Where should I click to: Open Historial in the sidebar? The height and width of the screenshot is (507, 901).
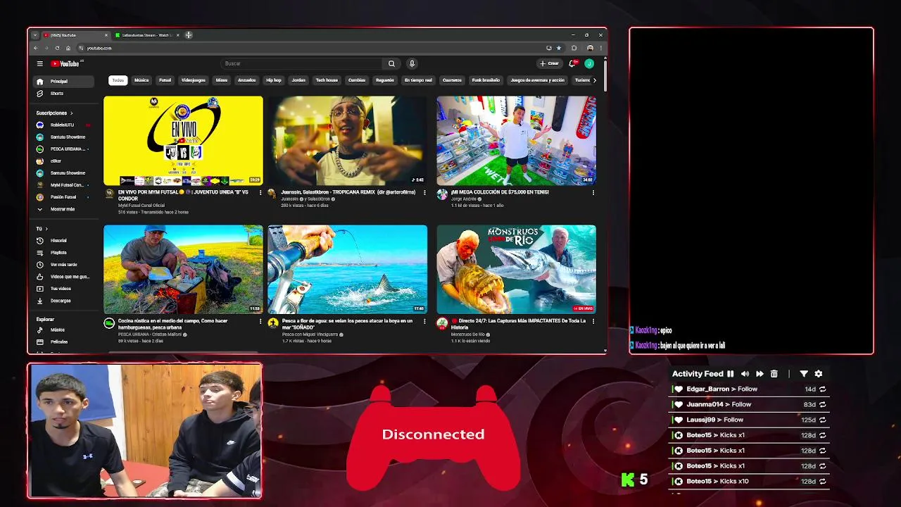[63, 241]
